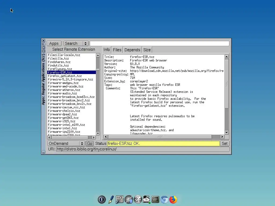
Task: Switch to the Depends tab
Action: click(132, 50)
